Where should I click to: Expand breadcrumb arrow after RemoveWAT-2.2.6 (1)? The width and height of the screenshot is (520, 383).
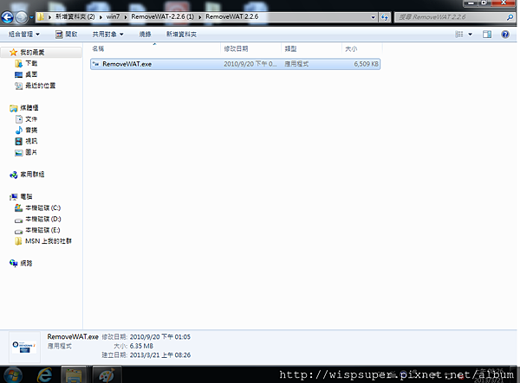[200, 17]
